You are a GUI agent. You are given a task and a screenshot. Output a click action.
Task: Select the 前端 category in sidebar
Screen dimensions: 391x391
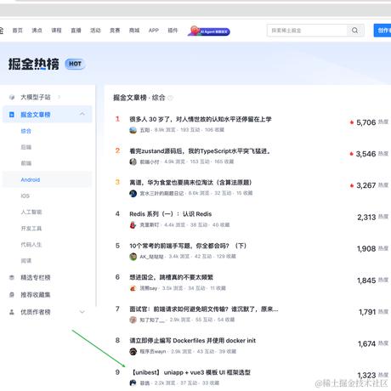(26, 163)
